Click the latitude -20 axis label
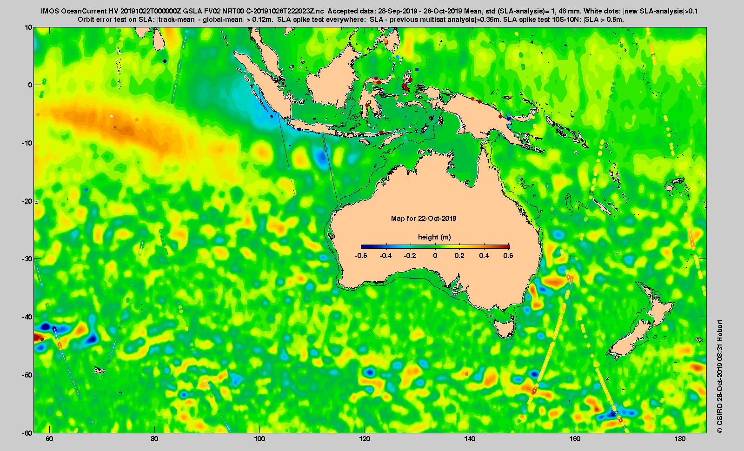Image resolution: width=744 pixels, height=451 pixels. pos(27,201)
